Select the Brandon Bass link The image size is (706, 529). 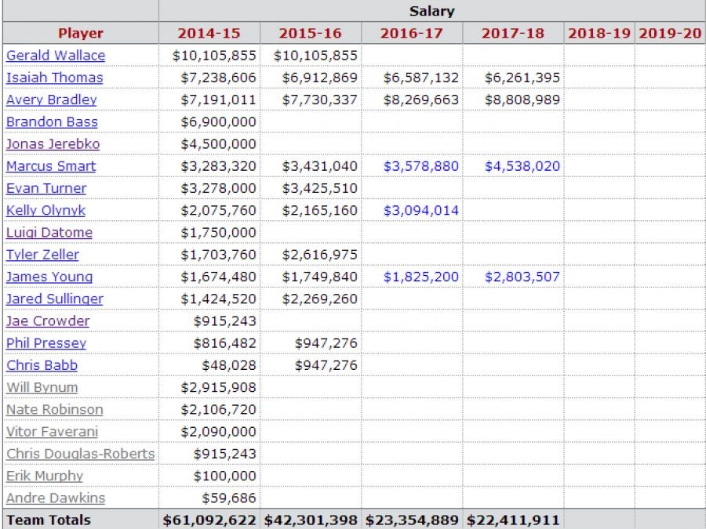click(x=52, y=121)
